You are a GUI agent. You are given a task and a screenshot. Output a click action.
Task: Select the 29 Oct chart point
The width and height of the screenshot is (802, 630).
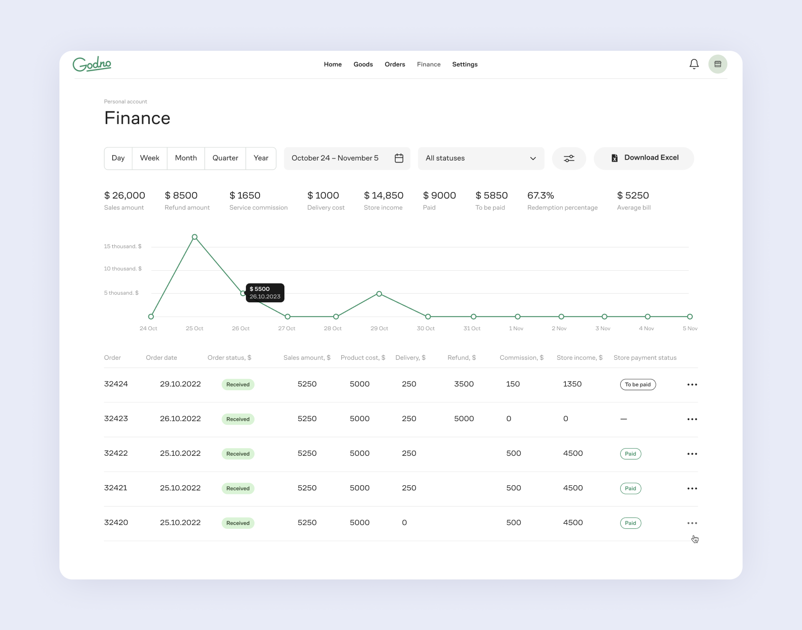point(379,294)
